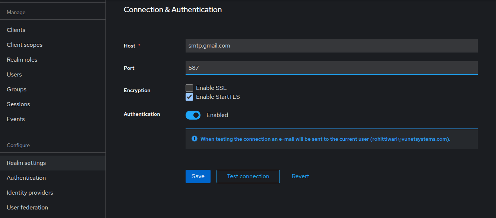Uncheck the Enable StartTLS checkbox

point(189,97)
